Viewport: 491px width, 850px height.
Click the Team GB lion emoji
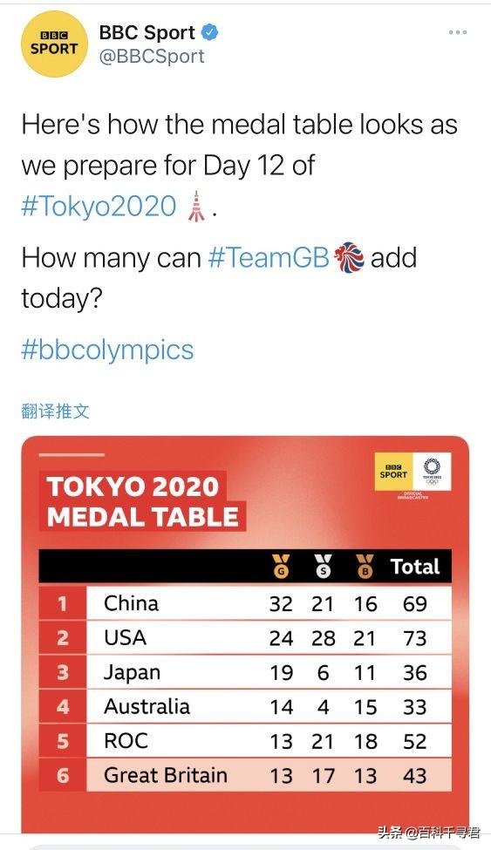[x=349, y=257]
